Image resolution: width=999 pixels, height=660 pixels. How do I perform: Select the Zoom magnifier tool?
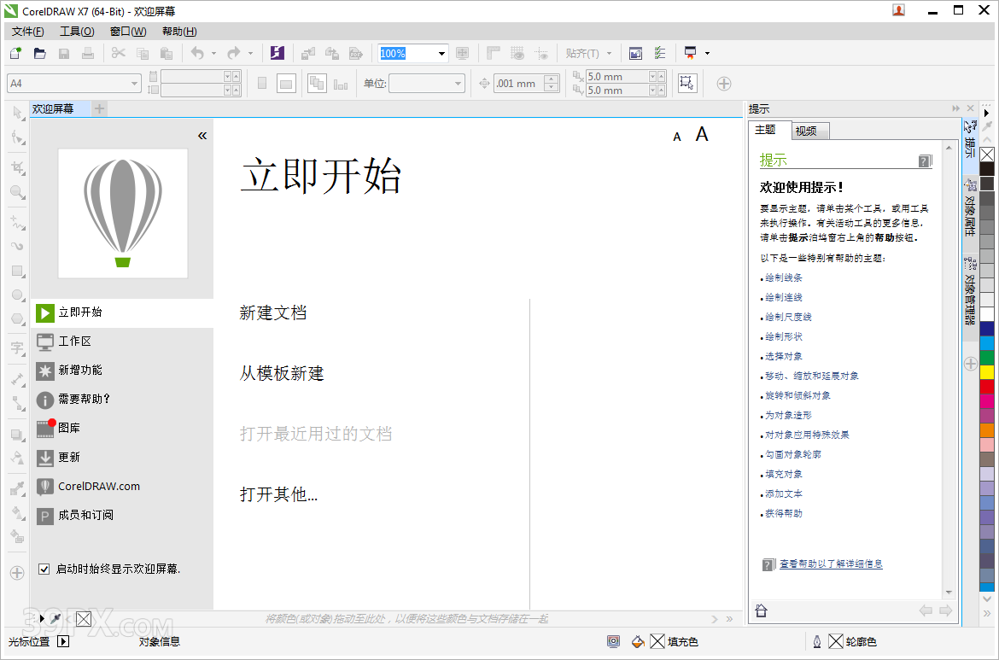(17, 192)
